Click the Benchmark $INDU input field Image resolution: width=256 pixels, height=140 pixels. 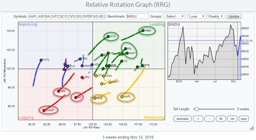click(137, 17)
